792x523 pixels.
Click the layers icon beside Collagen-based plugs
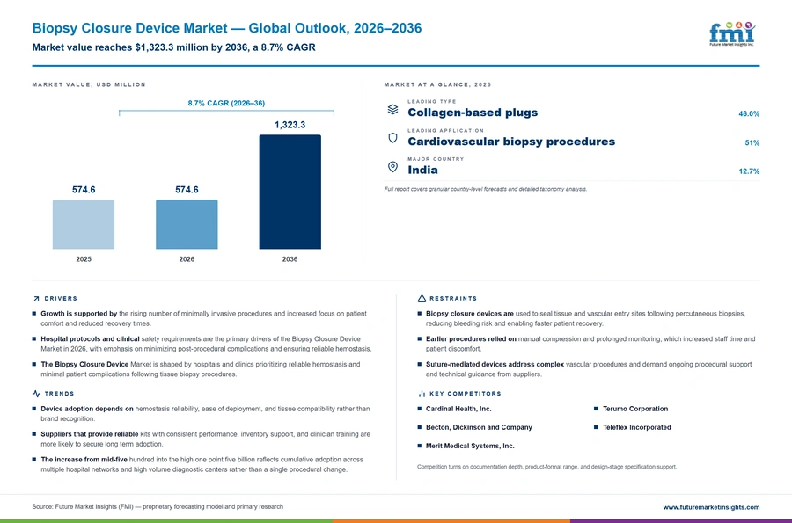coord(392,110)
